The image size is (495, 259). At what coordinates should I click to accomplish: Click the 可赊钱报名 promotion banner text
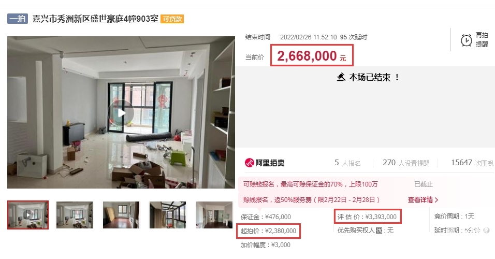click(310, 184)
